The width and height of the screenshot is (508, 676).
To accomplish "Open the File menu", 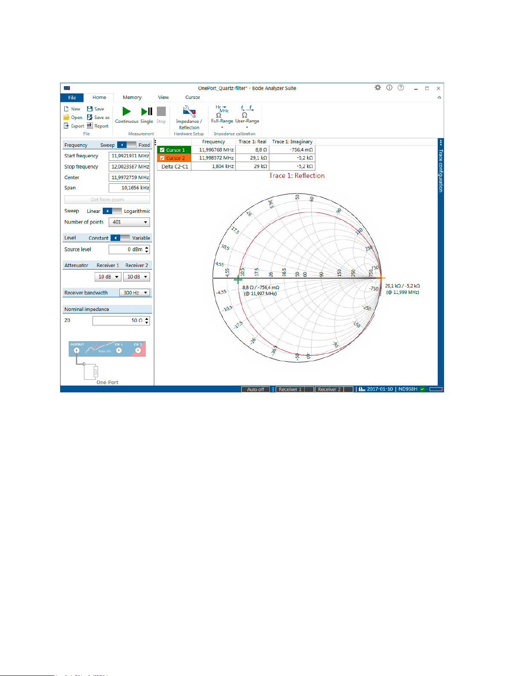I will (x=72, y=98).
